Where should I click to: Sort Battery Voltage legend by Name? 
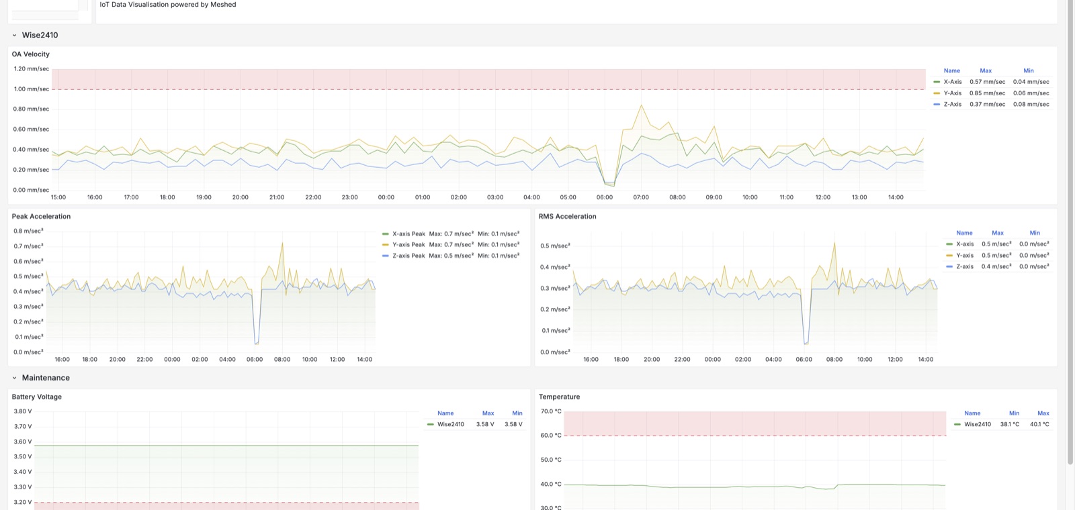445,414
